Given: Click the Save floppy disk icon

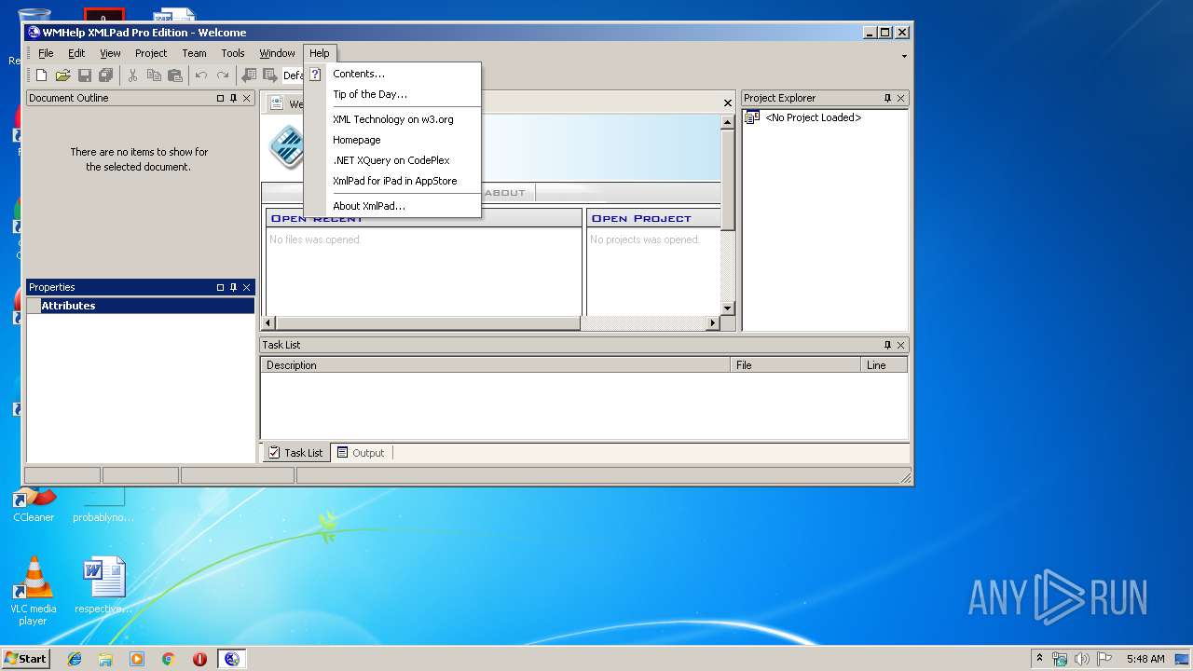Looking at the screenshot, I should 85,75.
